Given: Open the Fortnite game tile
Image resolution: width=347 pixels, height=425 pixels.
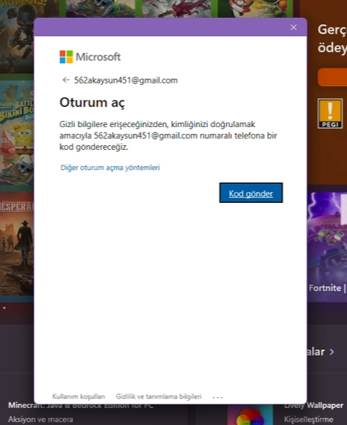Looking at the screenshot, I should pyautogui.click(x=327, y=246).
